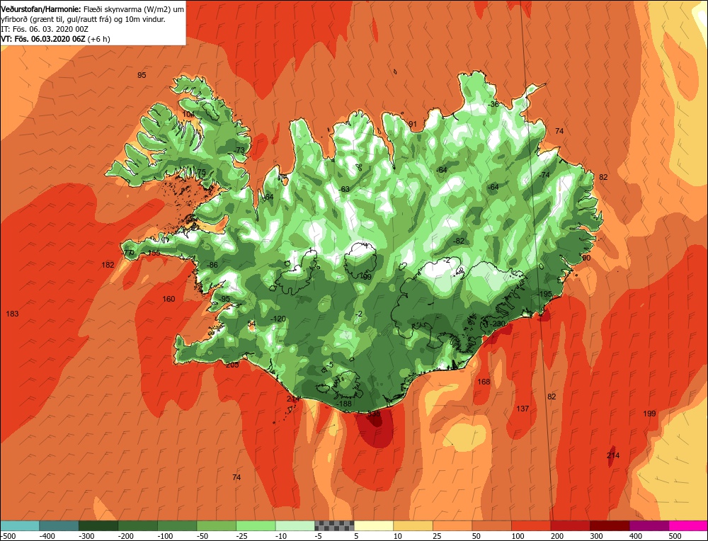Click the light teal -500 to -400 legend swatch
The height and width of the screenshot is (541, 708).
(x=20, y=525)
